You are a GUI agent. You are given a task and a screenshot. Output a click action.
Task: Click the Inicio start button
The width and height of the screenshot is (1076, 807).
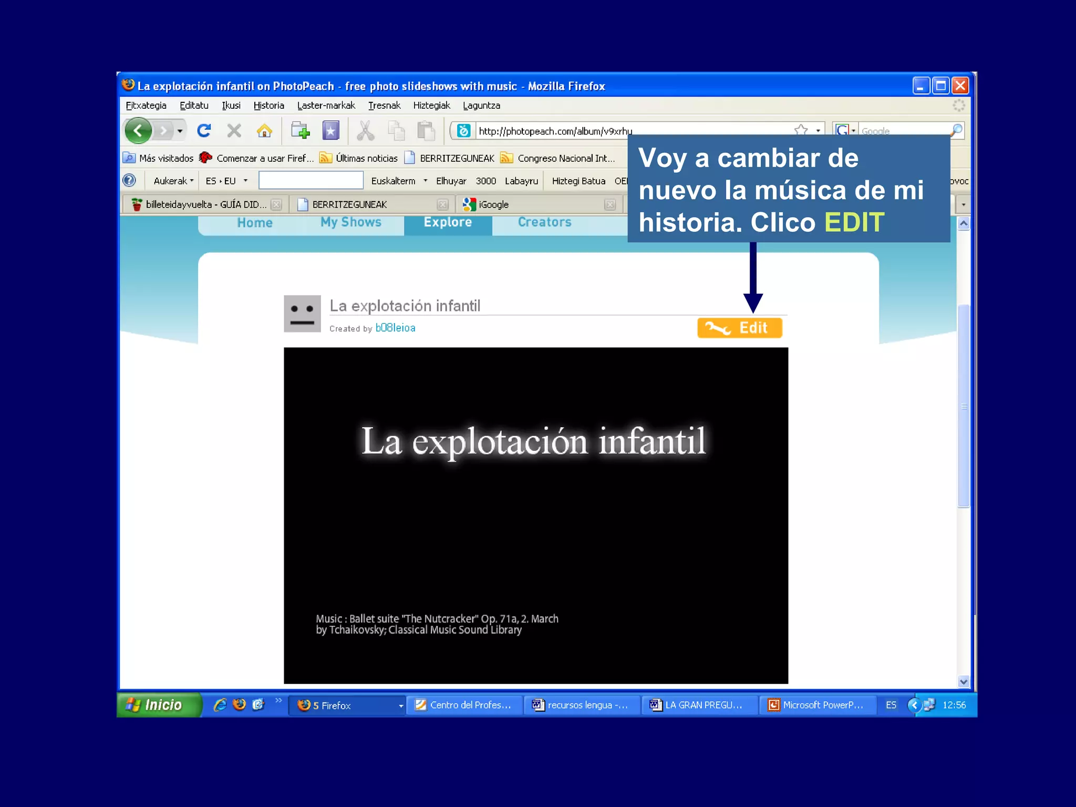coord(156,705)
